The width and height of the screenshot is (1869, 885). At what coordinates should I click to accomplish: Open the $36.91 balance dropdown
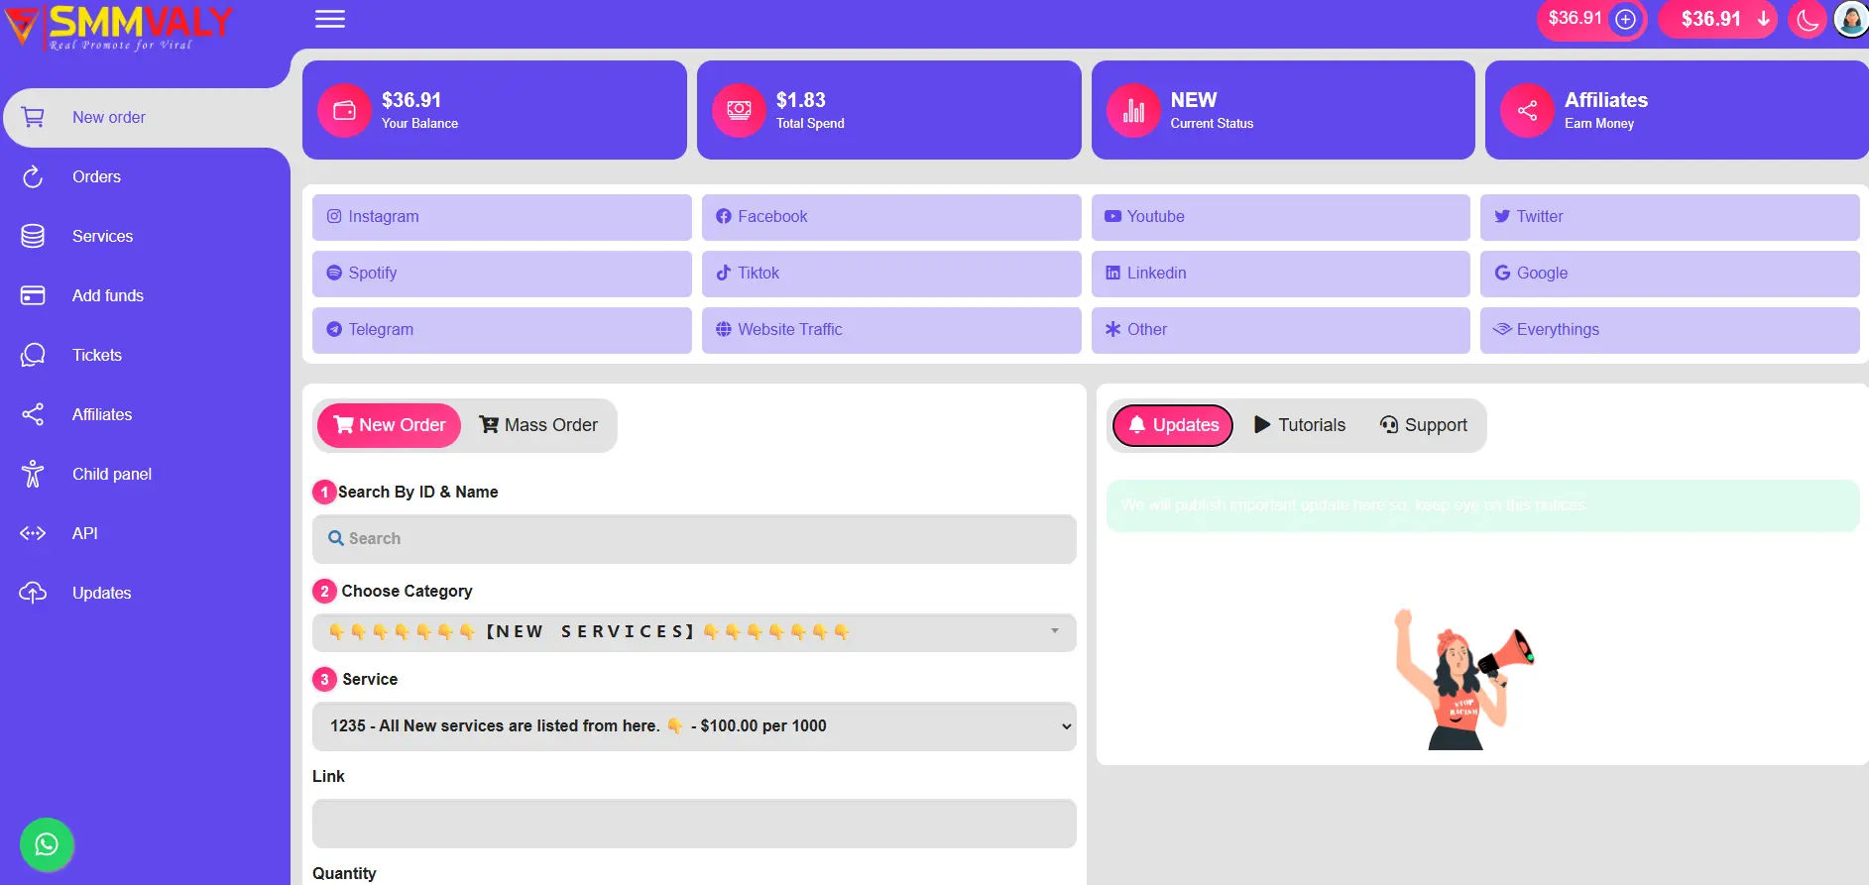[1718, 19]
